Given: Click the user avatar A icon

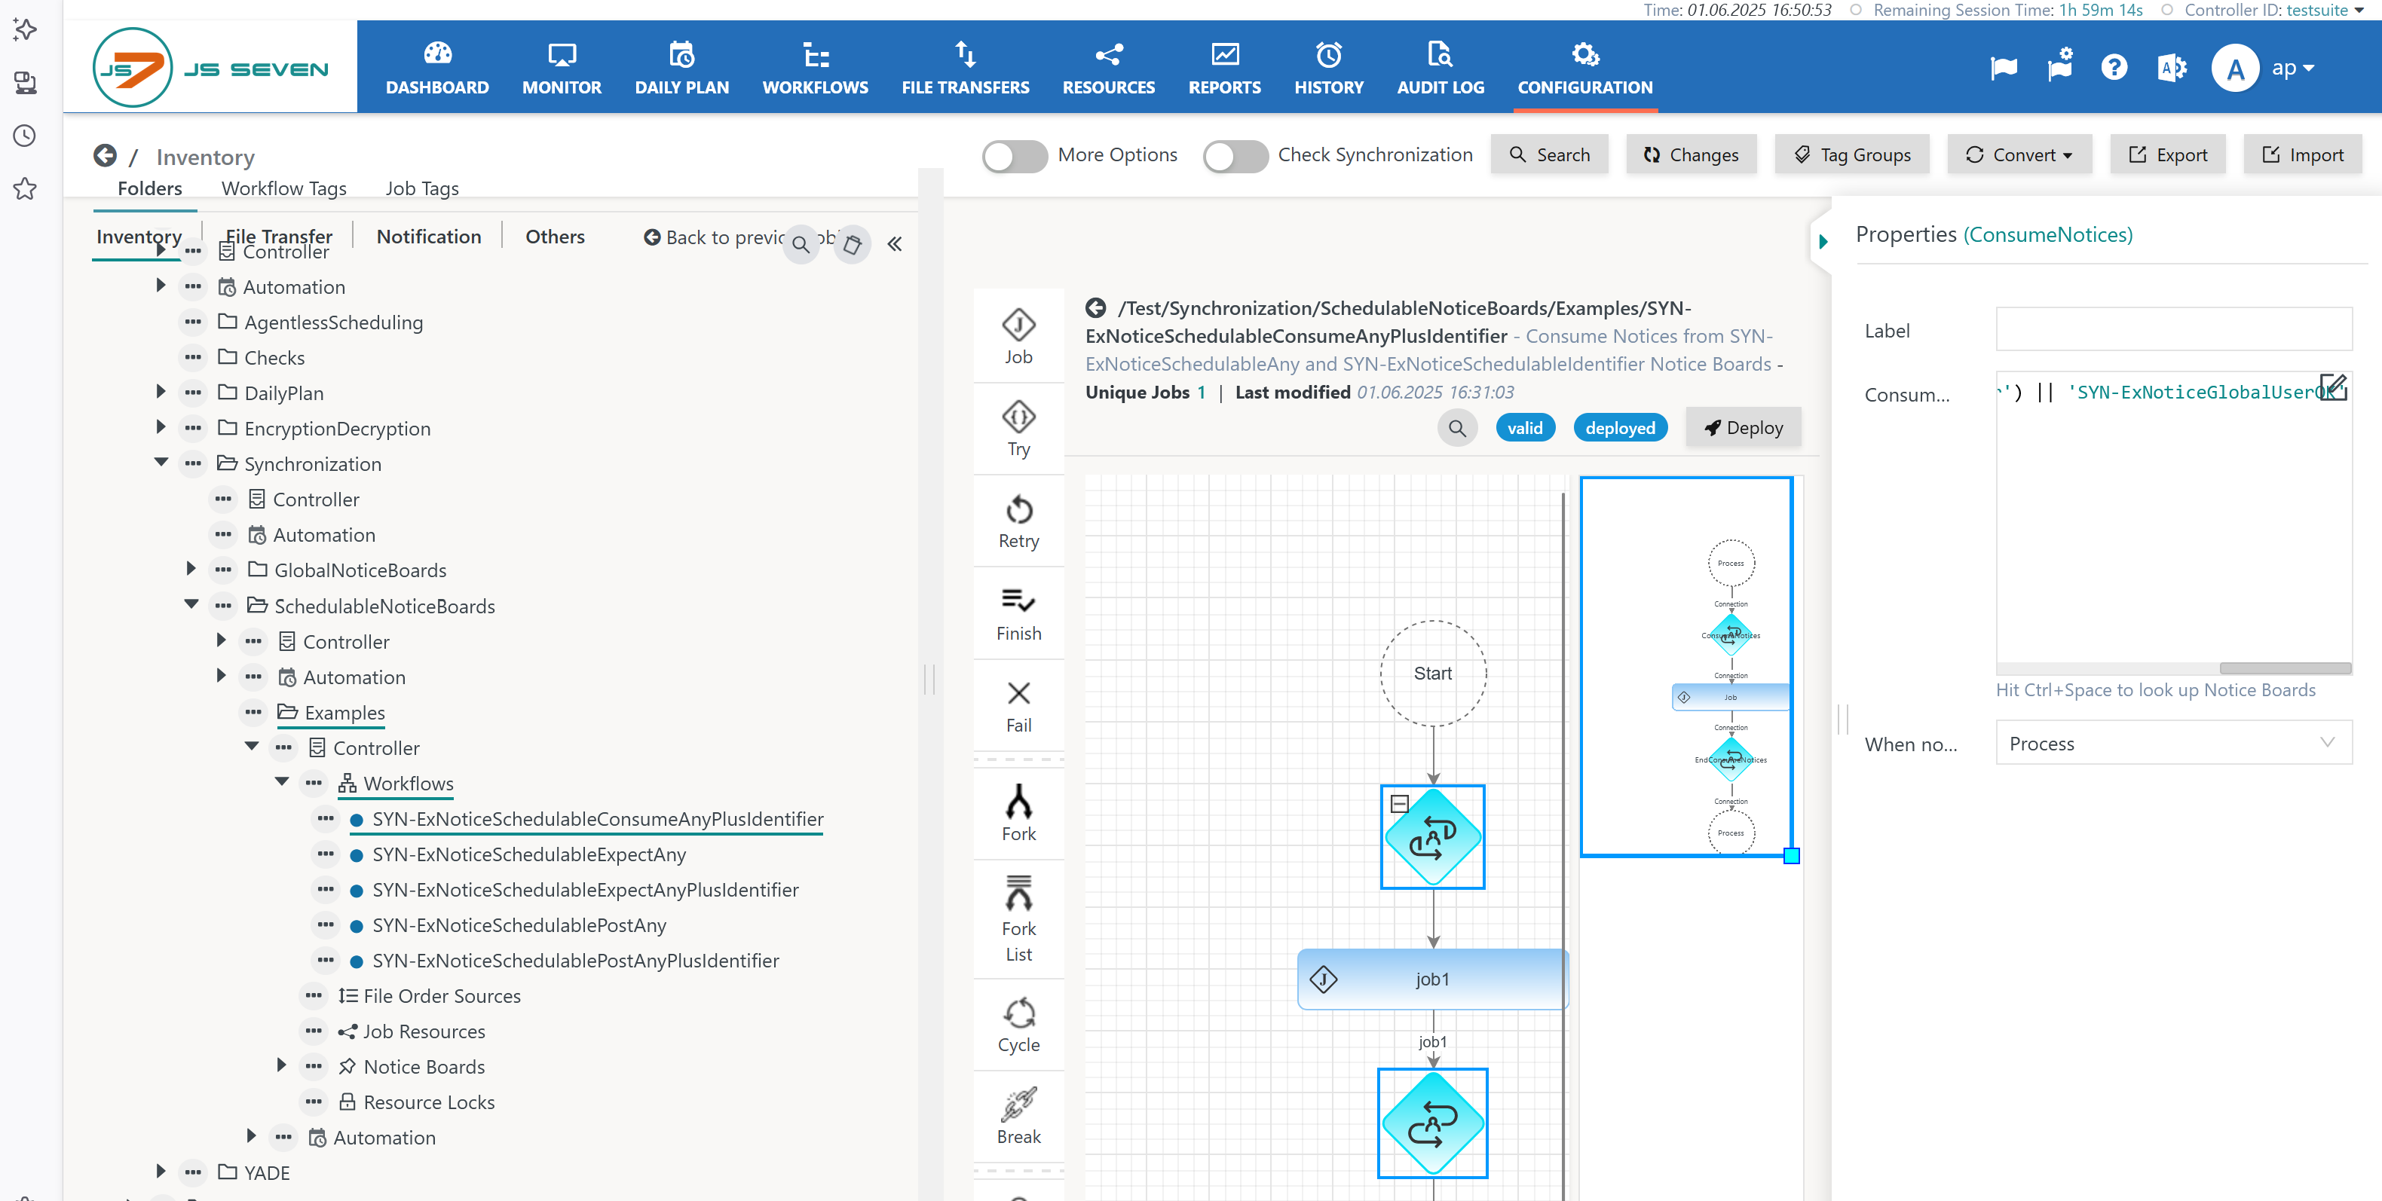Looking at the screenshot, I should [x=2235, y=69].
